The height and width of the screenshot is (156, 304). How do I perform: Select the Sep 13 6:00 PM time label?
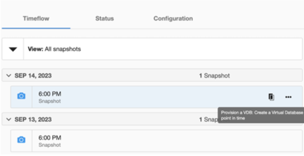[50, 138]
